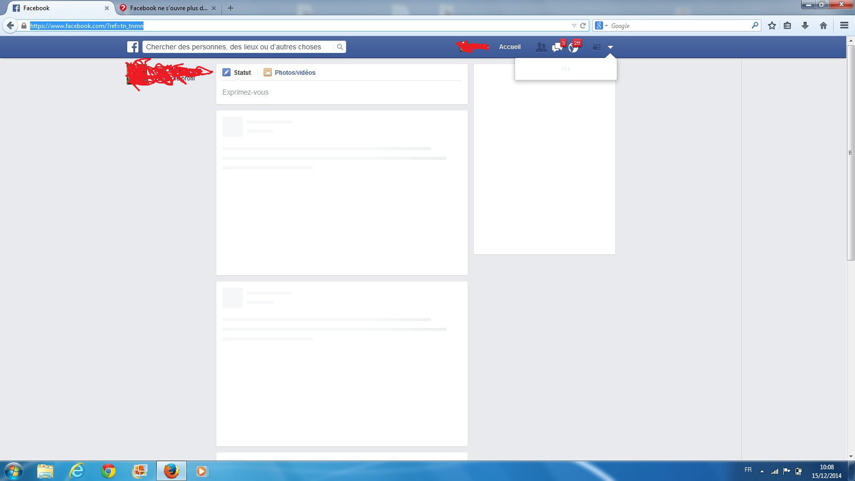Open the Downloads arrow icon
Image resolution: width=855 pixels, height=481 pixels.
pyautogui.click(x=805, y=25)
